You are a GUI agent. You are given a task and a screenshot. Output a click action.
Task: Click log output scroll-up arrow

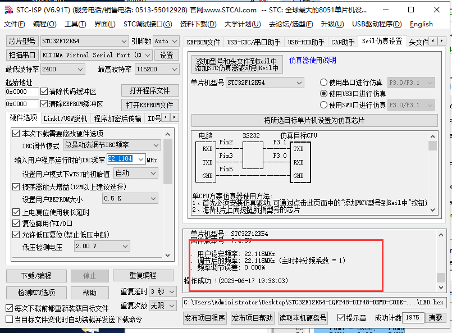coord(441,235)
